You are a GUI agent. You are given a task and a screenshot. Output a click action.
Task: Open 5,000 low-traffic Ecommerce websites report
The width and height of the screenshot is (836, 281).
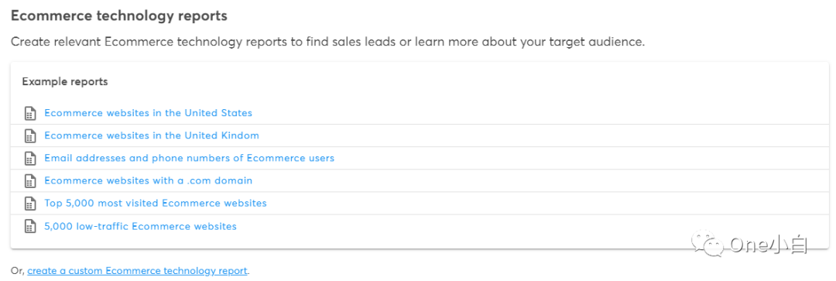tap(140, 226)
